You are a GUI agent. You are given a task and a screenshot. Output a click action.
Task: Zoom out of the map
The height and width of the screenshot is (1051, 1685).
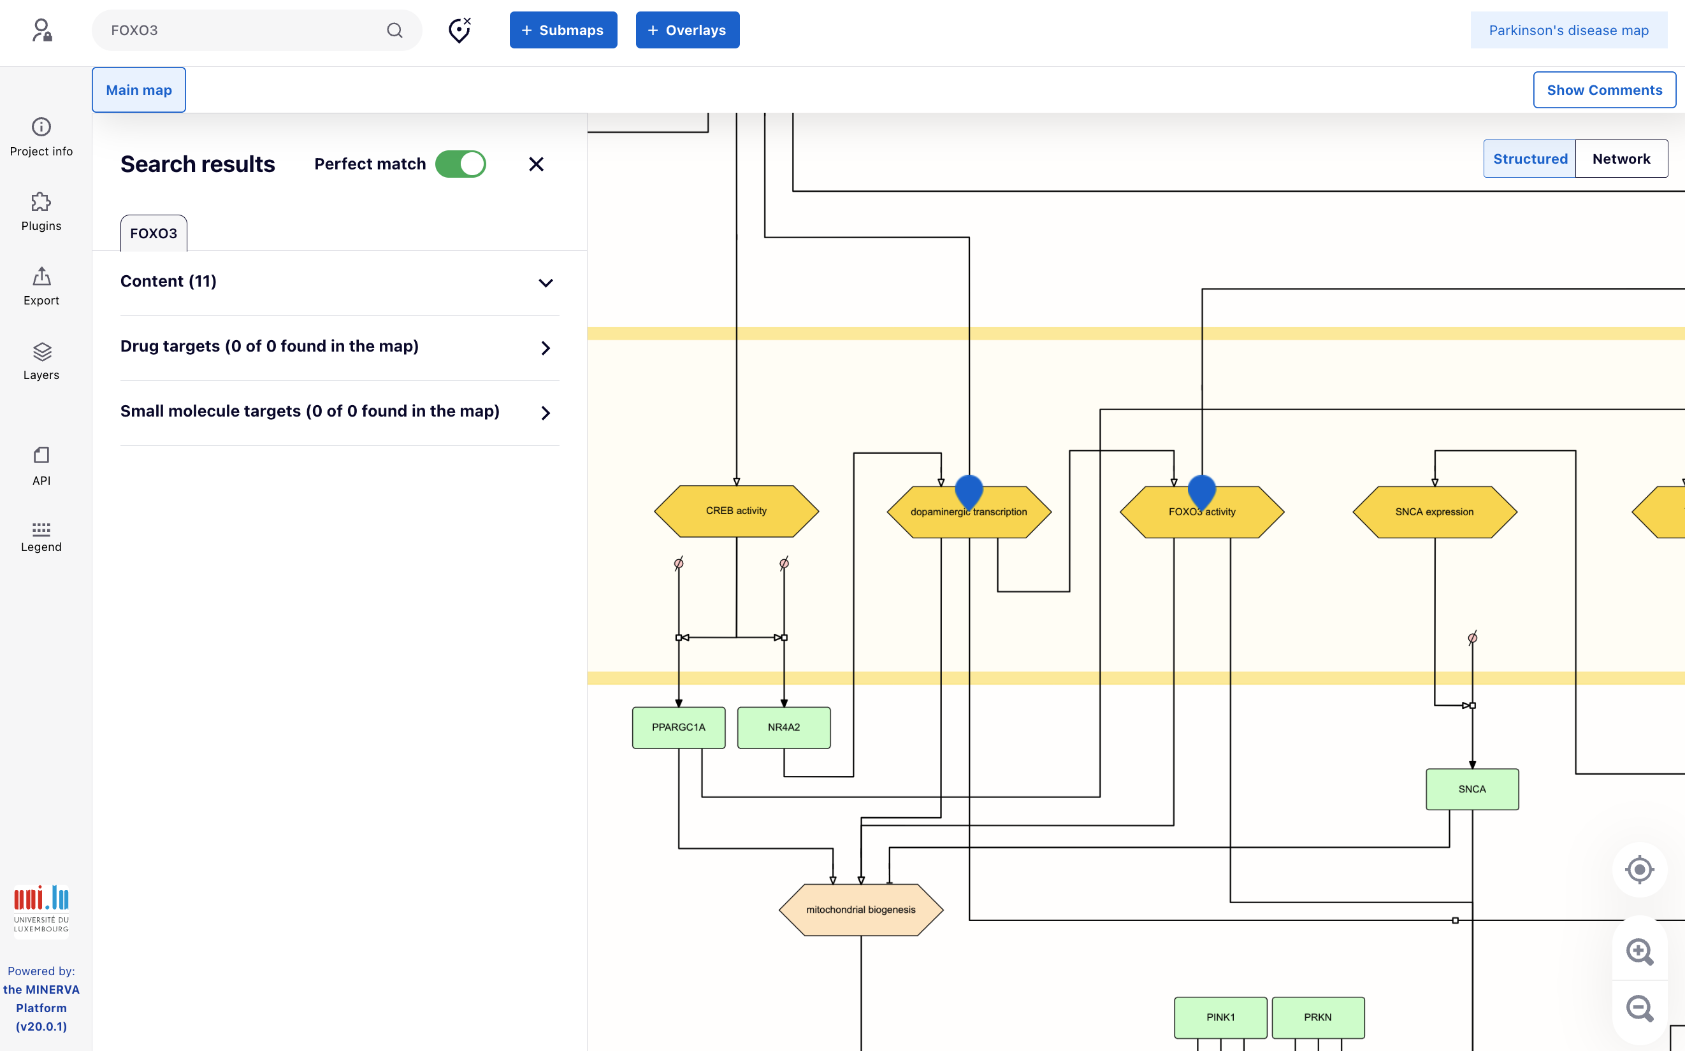click(1639, 1008)
